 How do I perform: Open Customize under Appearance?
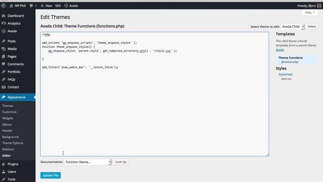9,112
